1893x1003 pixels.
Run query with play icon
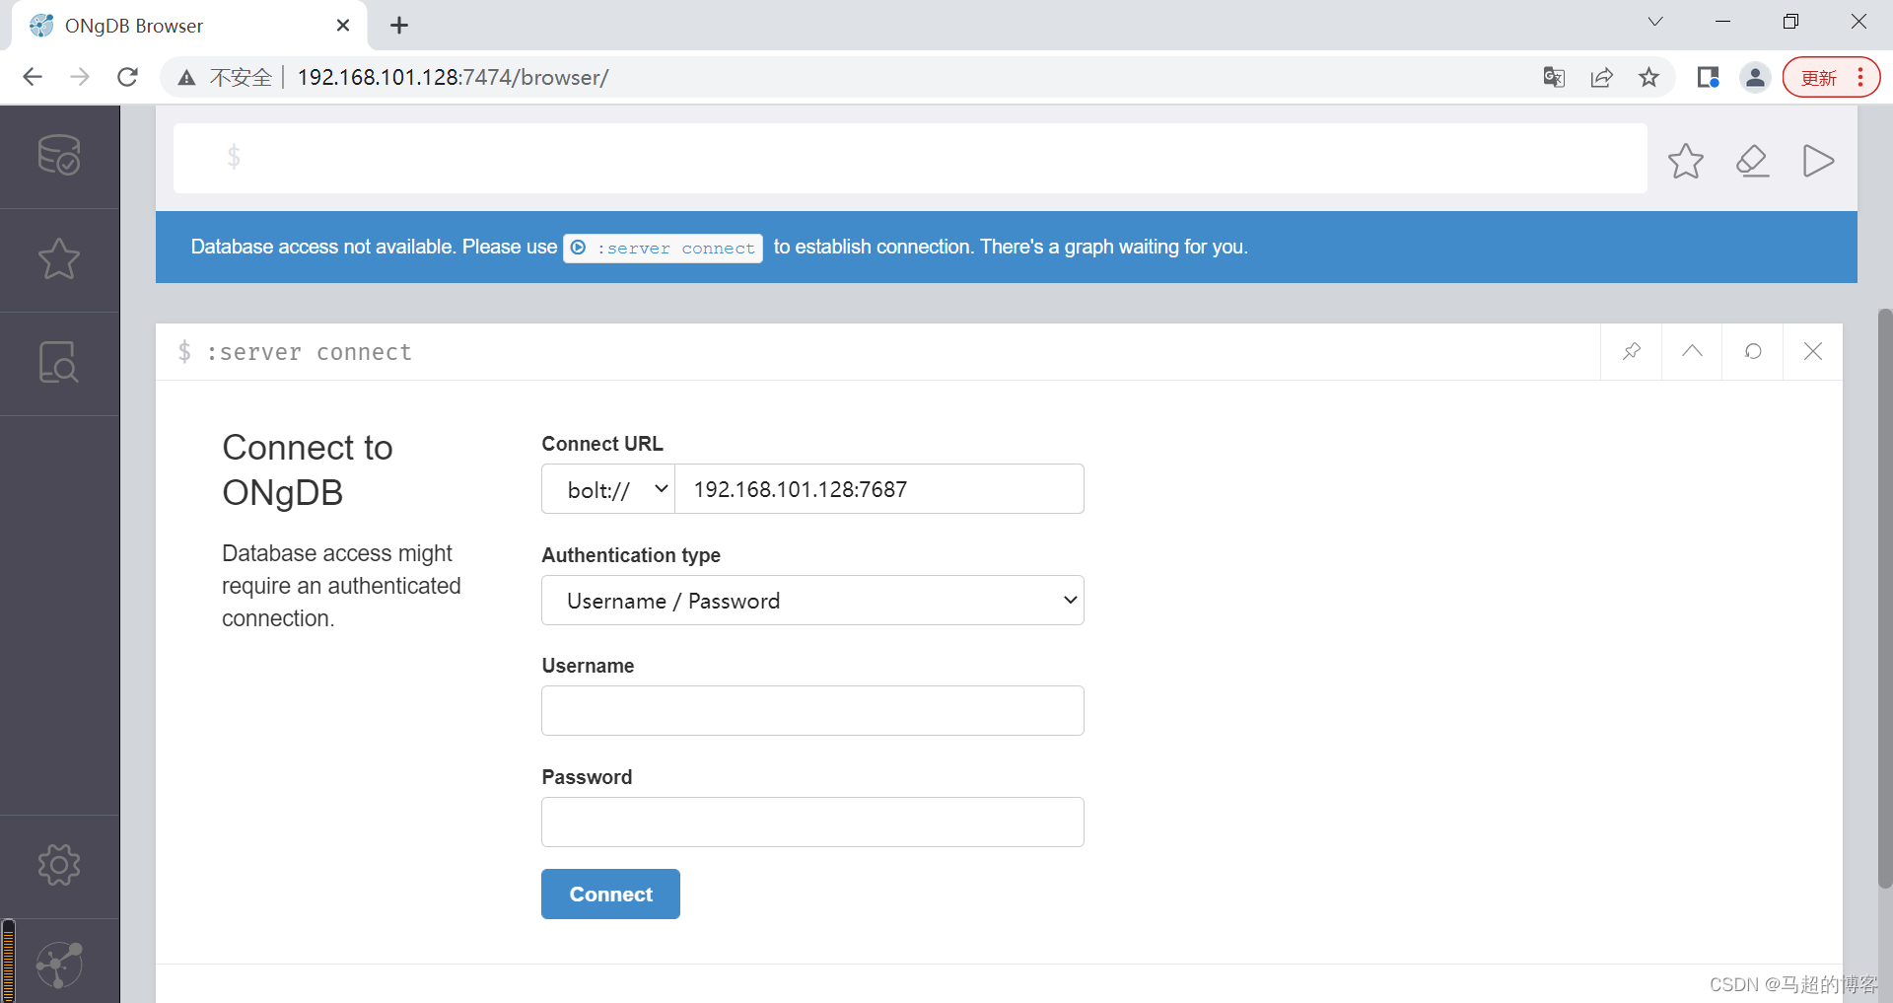pos(1818,161)
